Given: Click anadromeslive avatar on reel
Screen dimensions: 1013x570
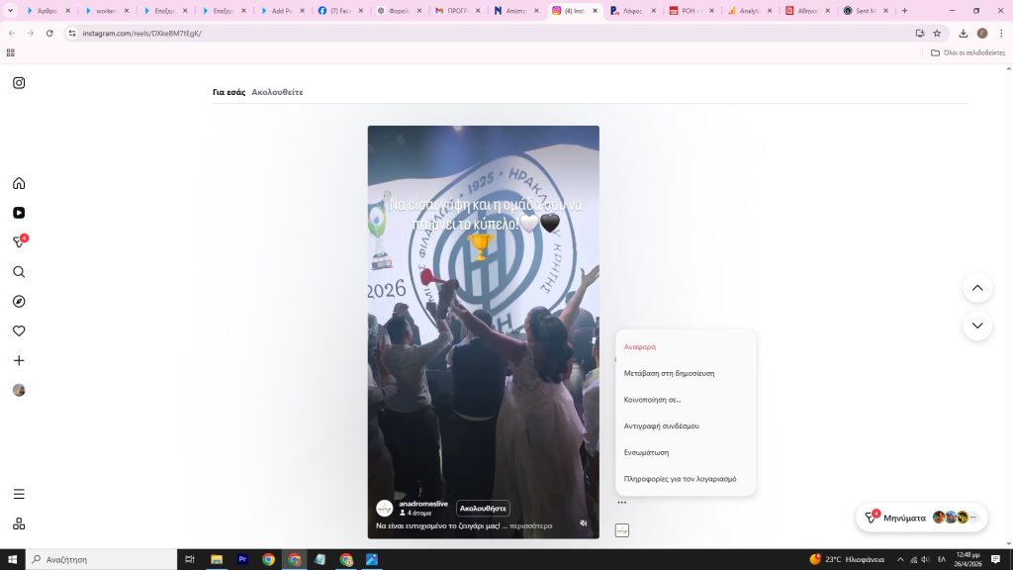Looking at the screenshot, I should [x=385, y=508].
